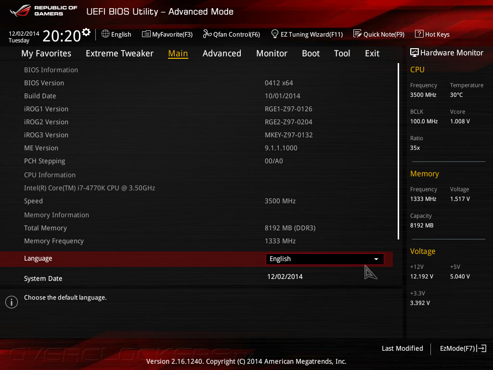Click the globe language icon
Image resolution: width=493 pixels, height=370 pixels.
105,34
